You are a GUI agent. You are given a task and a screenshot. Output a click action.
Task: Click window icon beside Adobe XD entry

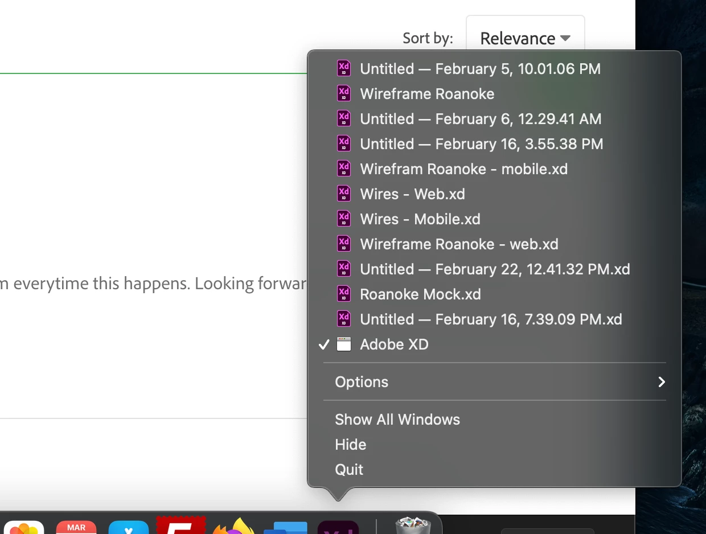(x=344, y=344)
